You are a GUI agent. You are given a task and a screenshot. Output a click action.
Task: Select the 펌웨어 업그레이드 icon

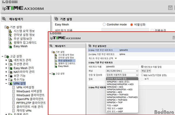(10, 43)
